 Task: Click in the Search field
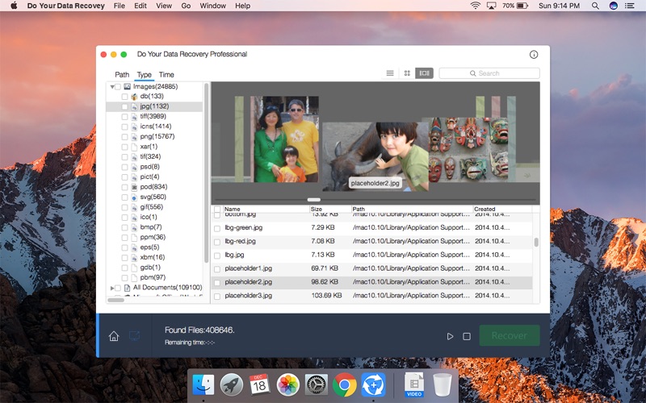click(489, 73)
